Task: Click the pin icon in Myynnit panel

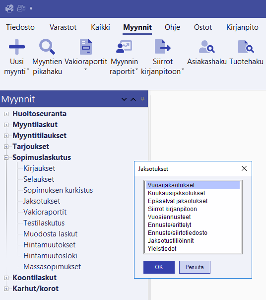Action: click(x=142, y=99)
